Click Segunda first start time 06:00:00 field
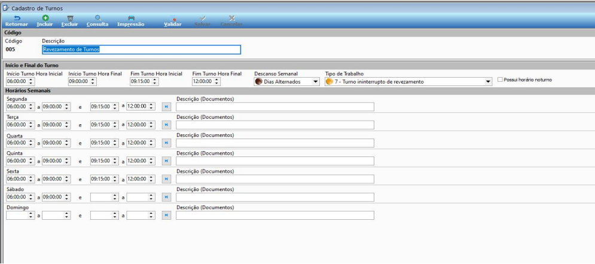The width and height of the screenshot is (595, 264). pyautogui.click(x=20, y=107)
